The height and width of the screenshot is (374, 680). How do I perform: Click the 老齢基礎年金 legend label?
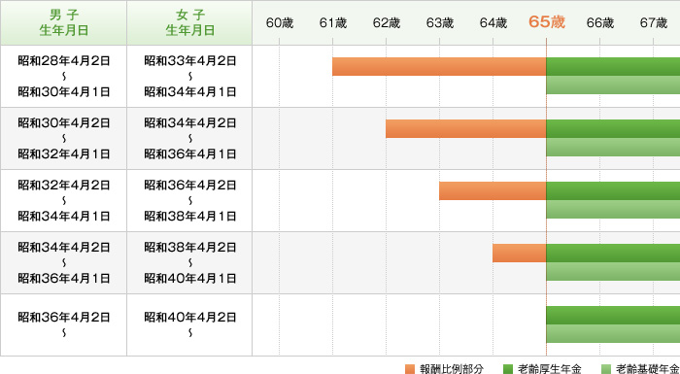(648, 369)
